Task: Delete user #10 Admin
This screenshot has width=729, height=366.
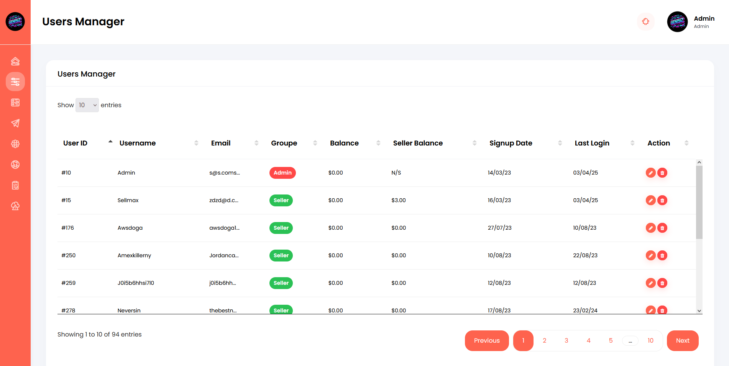Action: pos(662,173)
